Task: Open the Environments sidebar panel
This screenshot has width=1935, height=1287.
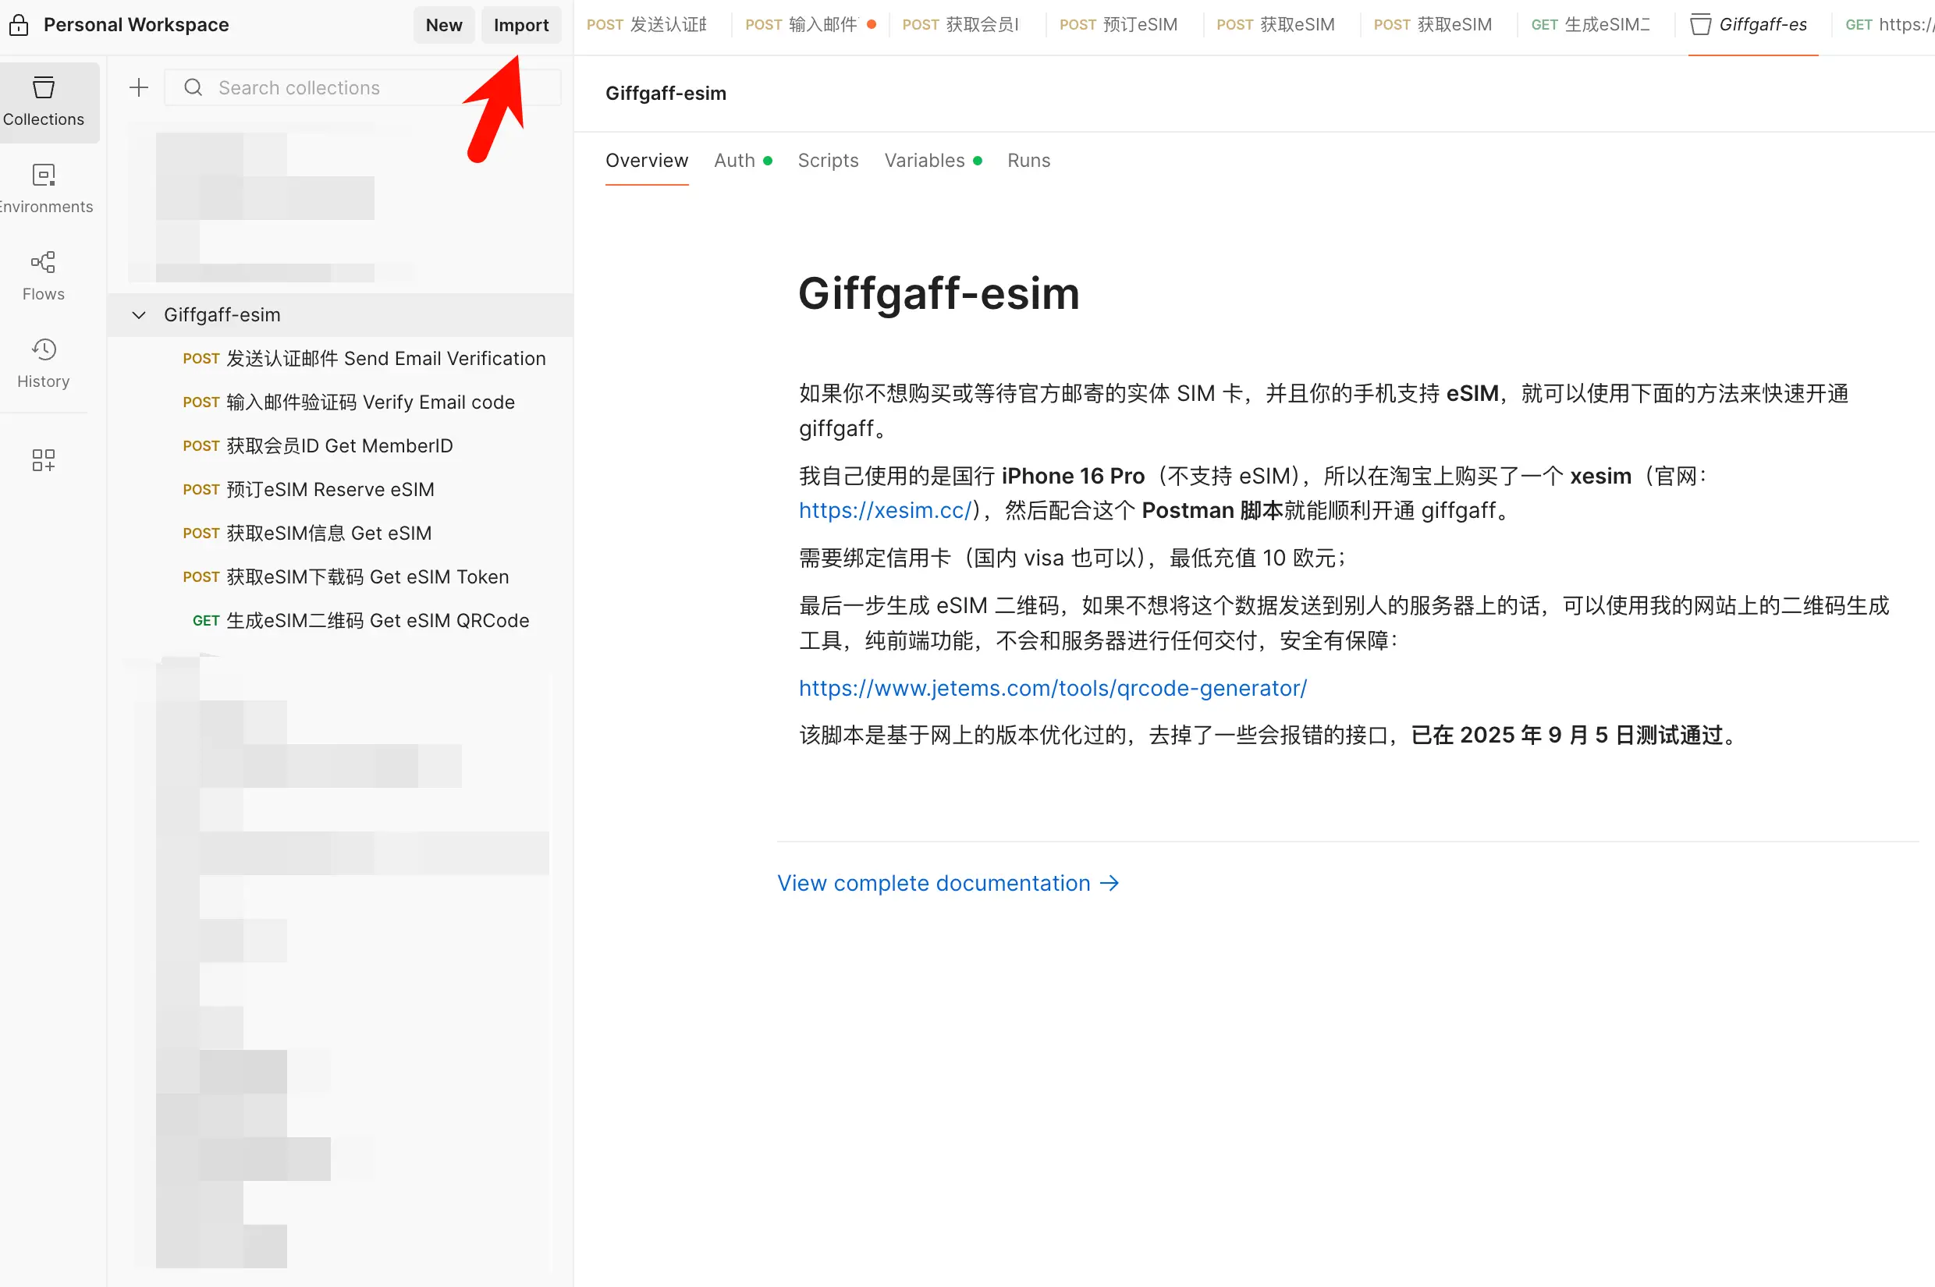Action: [x=44, y=189]
